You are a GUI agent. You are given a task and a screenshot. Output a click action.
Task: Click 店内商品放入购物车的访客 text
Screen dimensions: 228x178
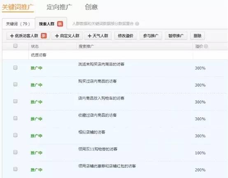coord(101,98)
